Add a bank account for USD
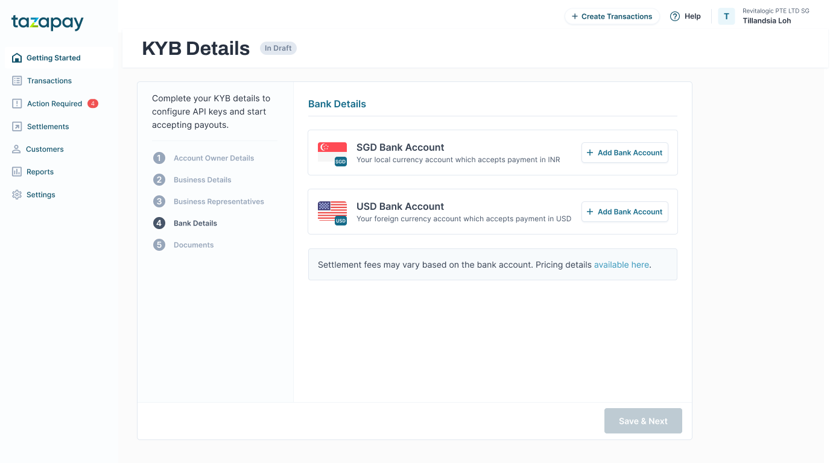Image resolution: width=830 pixels, height=463 pixels. (x=624, y=212)
